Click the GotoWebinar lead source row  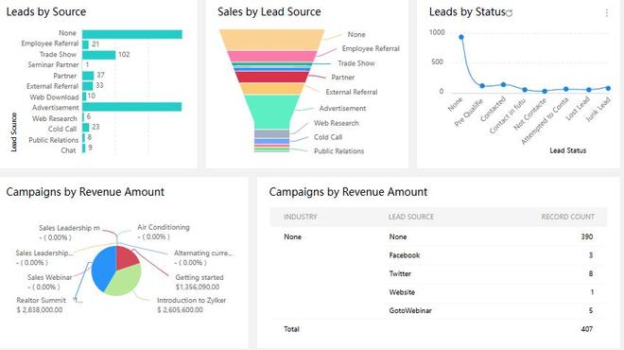point(438,310)
